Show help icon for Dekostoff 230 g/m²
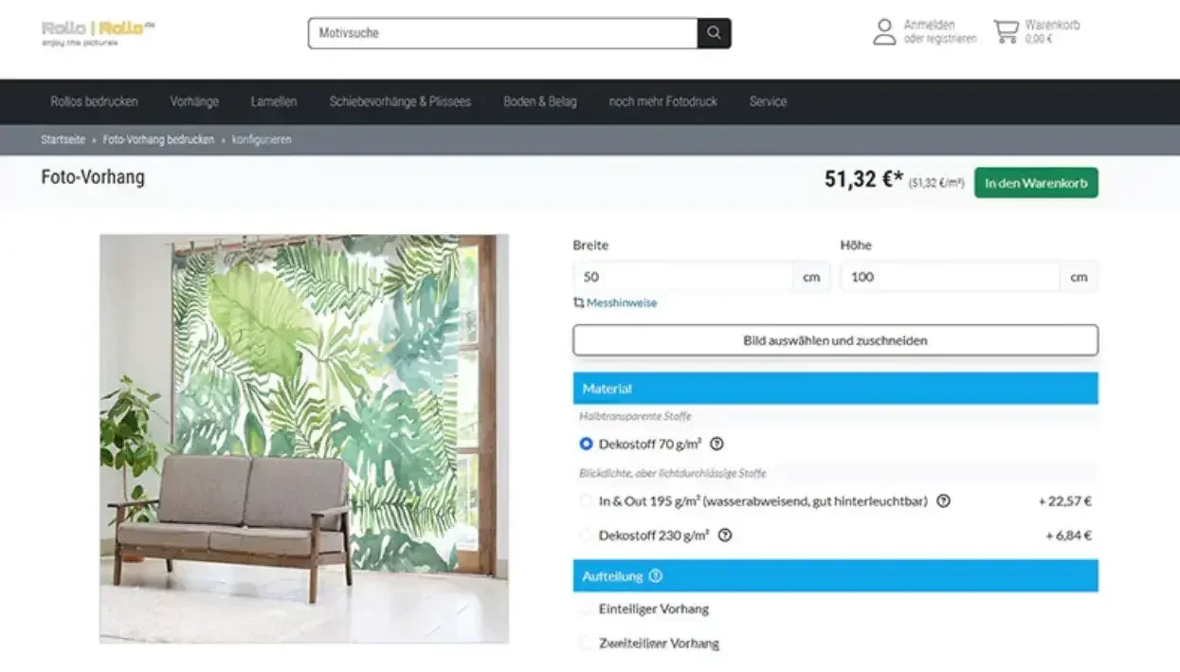This screenshot has width=1180, height=672. 725,536
